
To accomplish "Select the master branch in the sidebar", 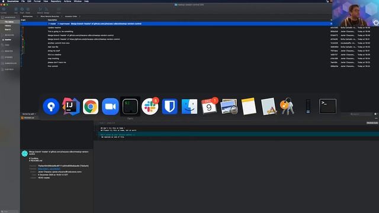I will 8,40.
